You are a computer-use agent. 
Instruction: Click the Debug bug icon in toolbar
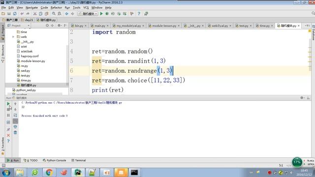point(107,14)
